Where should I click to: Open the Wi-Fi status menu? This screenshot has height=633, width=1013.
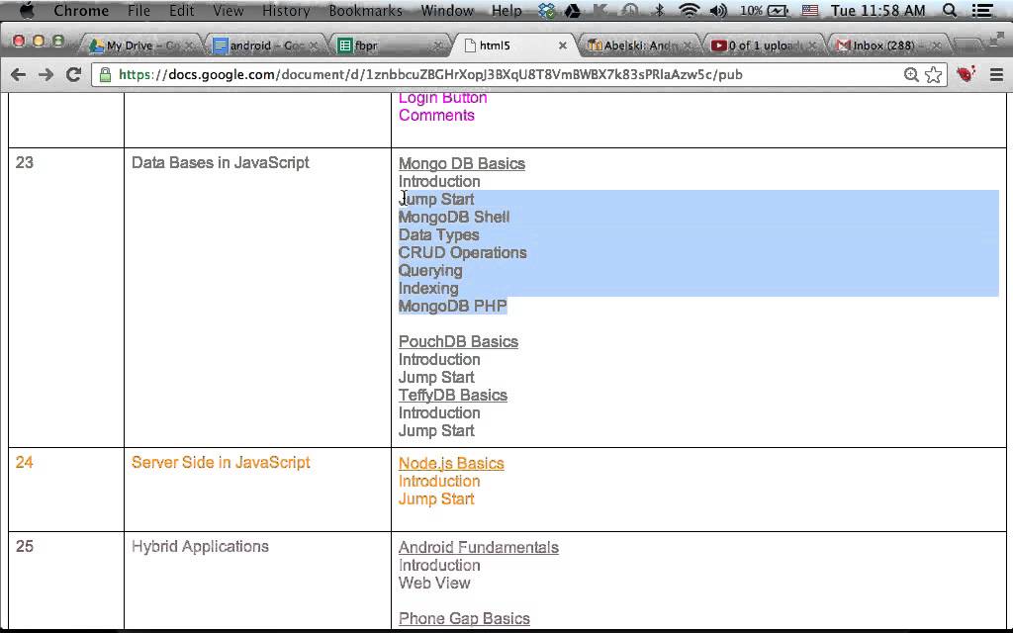690,10
